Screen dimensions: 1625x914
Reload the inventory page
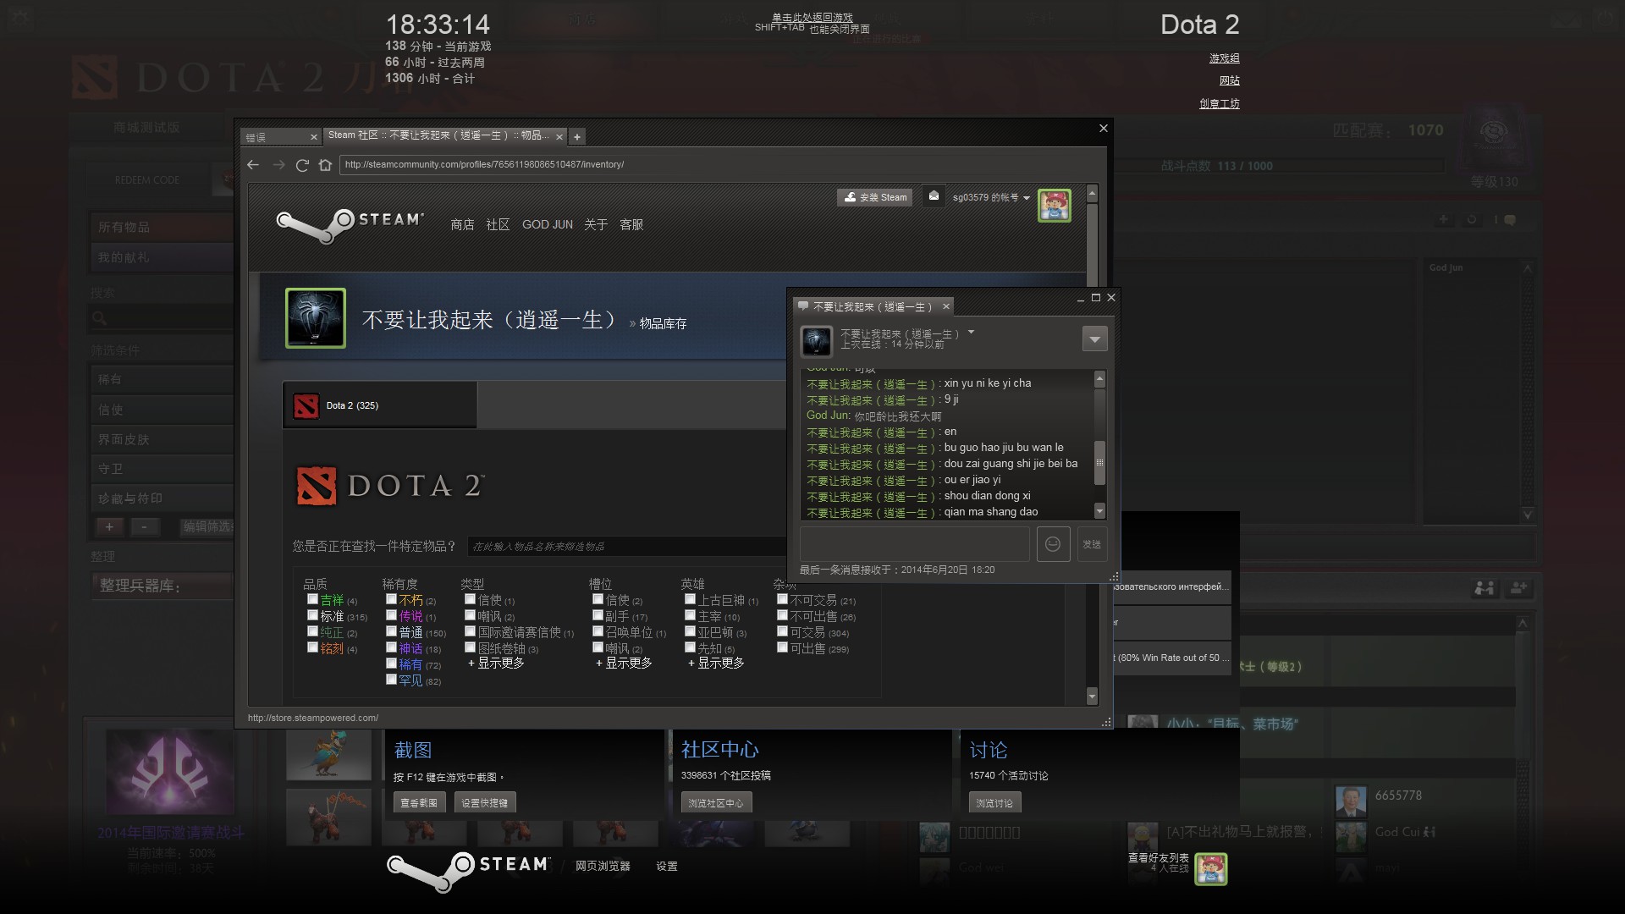point(302,165)
